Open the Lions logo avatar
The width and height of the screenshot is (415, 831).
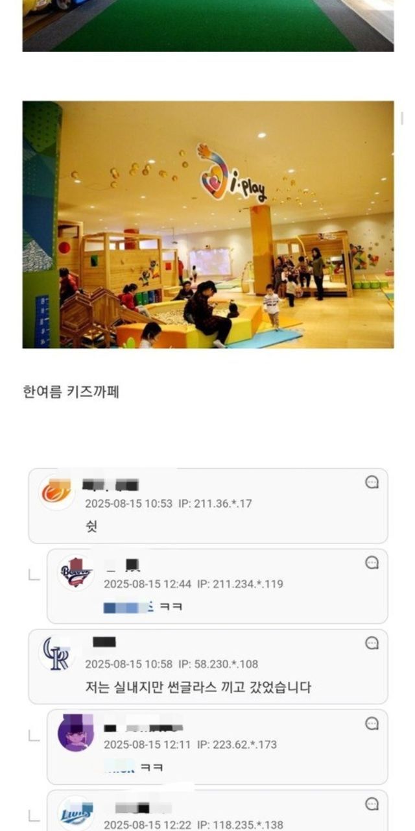[75, 813]
